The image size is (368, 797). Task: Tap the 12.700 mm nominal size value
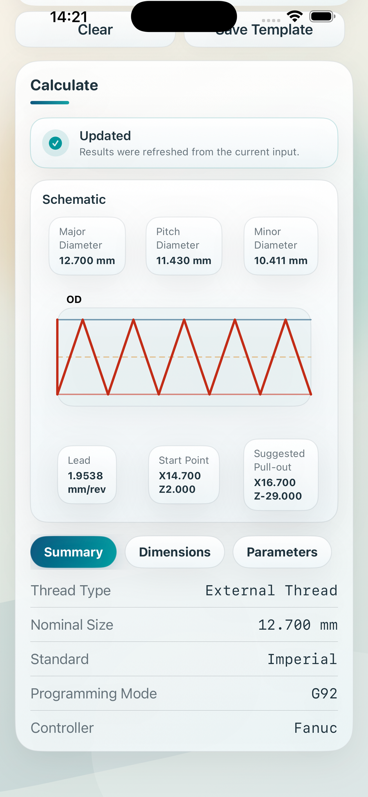pyautogui.click(x=298, y=625)
